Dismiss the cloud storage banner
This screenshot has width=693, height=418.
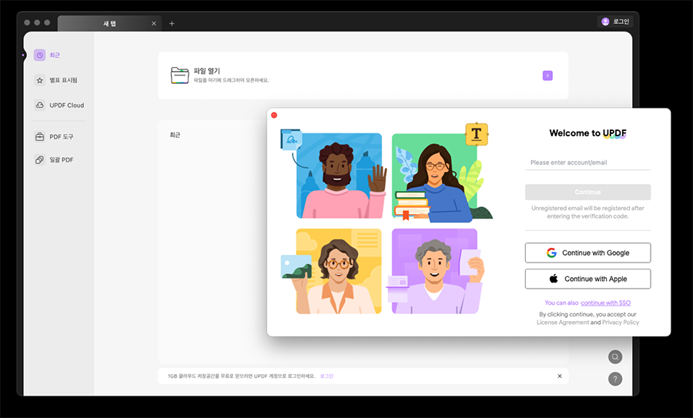(x=560, y=376)
